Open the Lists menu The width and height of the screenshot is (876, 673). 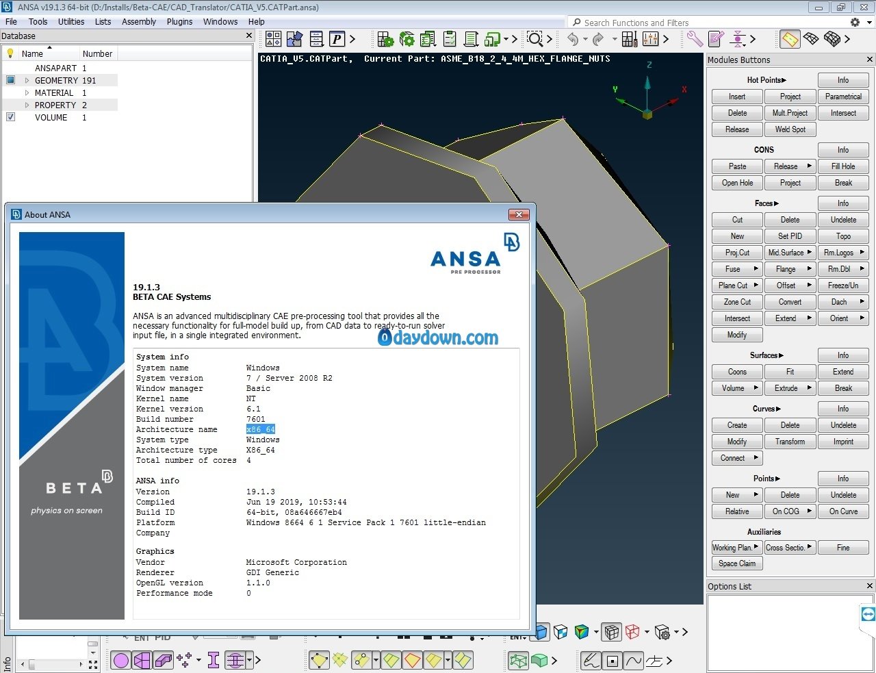click(103, 22)
